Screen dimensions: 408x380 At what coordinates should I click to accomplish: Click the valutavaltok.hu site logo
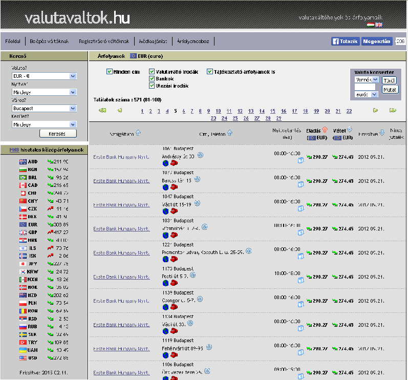77,18
